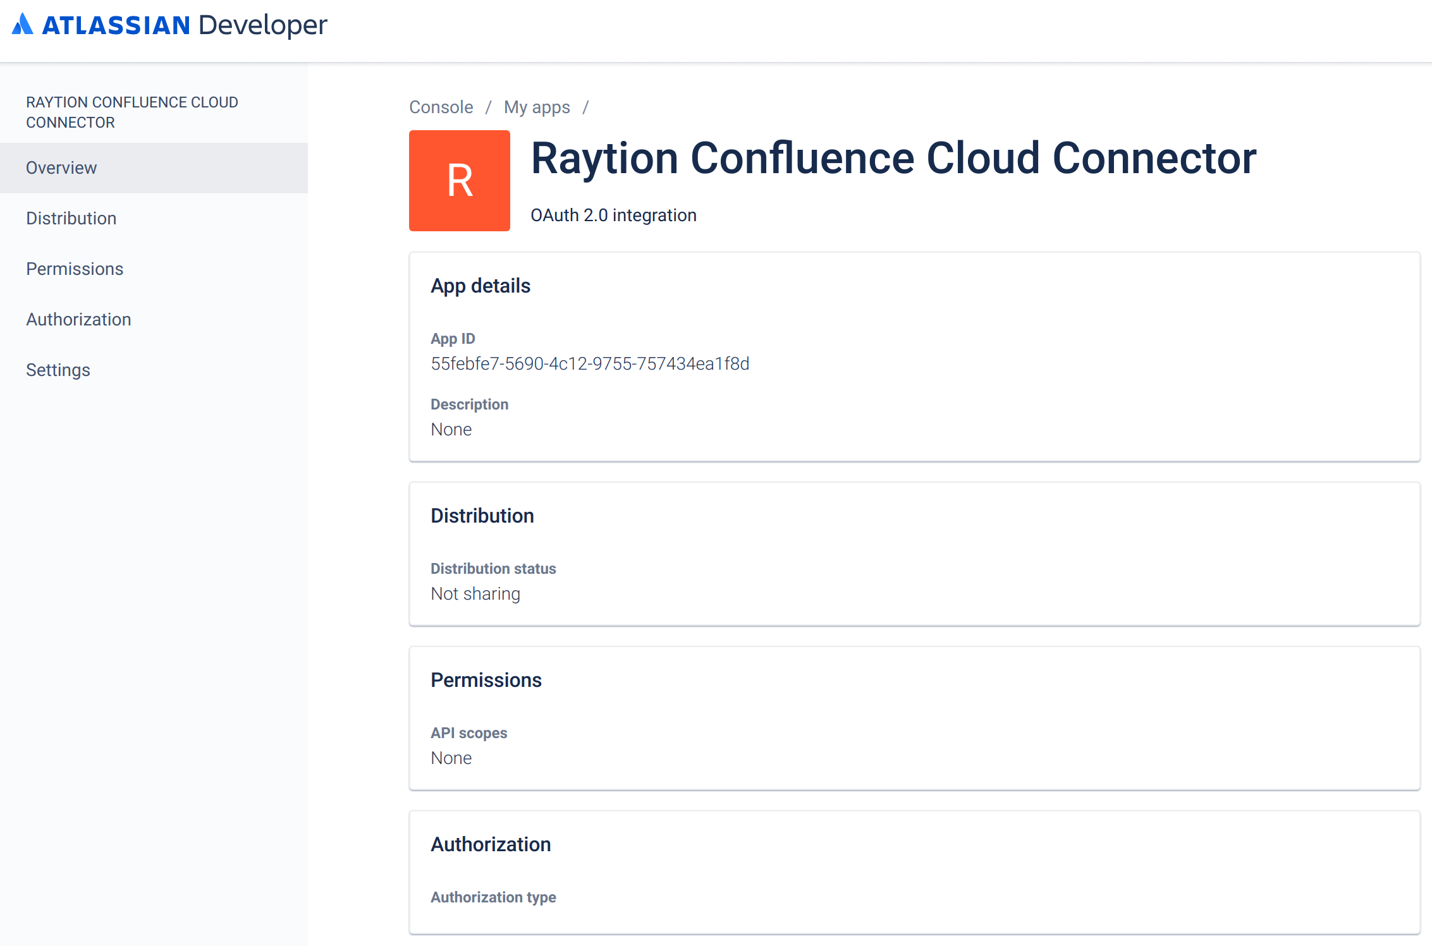Screen dimensions: 1432x946
Task: Open Settings from the left sidebar
Action: coord(58,370)
